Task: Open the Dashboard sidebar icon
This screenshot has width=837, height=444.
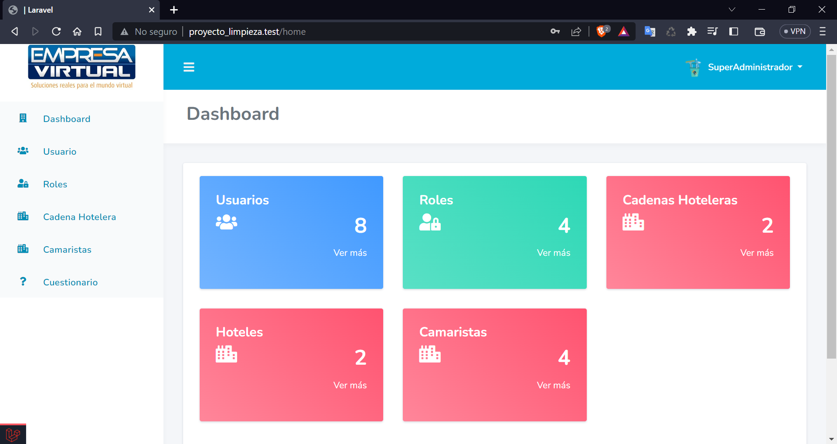Action: 23,118
